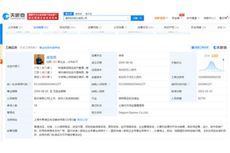Open the 江苏 companies count entry
This screenshot has height=153, width=230.
[43, 72]
